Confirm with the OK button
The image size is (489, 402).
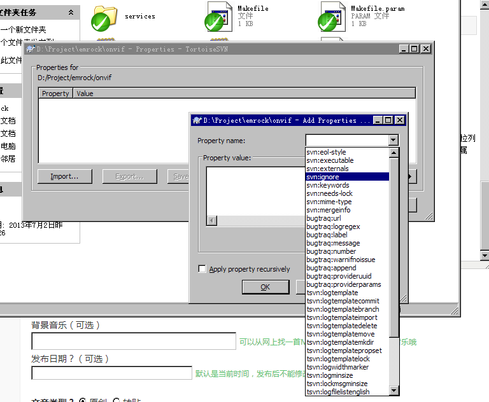266,287
